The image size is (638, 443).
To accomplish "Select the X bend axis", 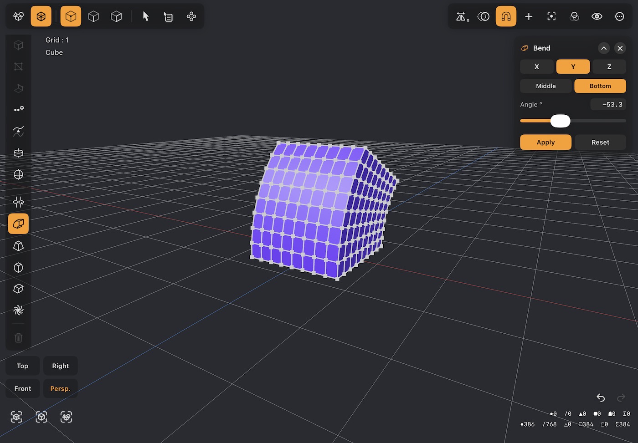I will pyautogui.click(x=537, y=66).
